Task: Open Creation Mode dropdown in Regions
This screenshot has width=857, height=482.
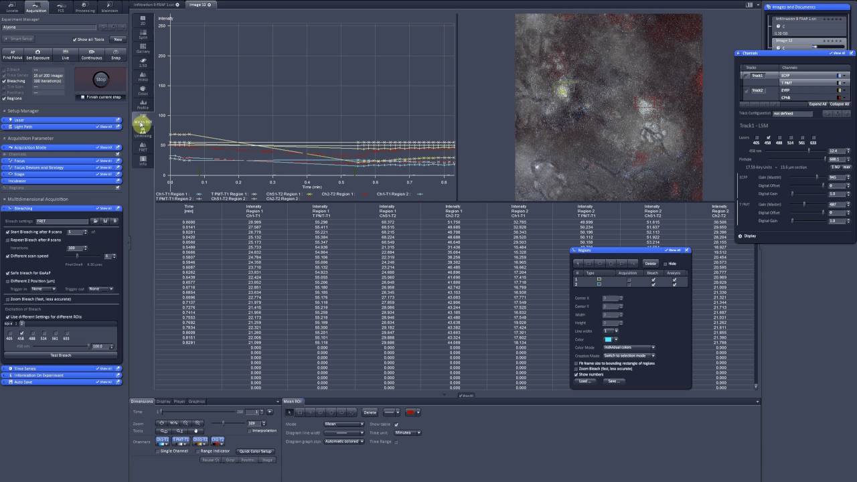Action: point(629,355)
